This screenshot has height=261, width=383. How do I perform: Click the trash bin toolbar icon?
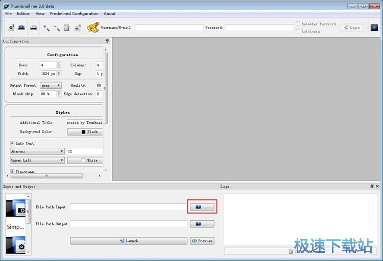[x=66, y=28]
